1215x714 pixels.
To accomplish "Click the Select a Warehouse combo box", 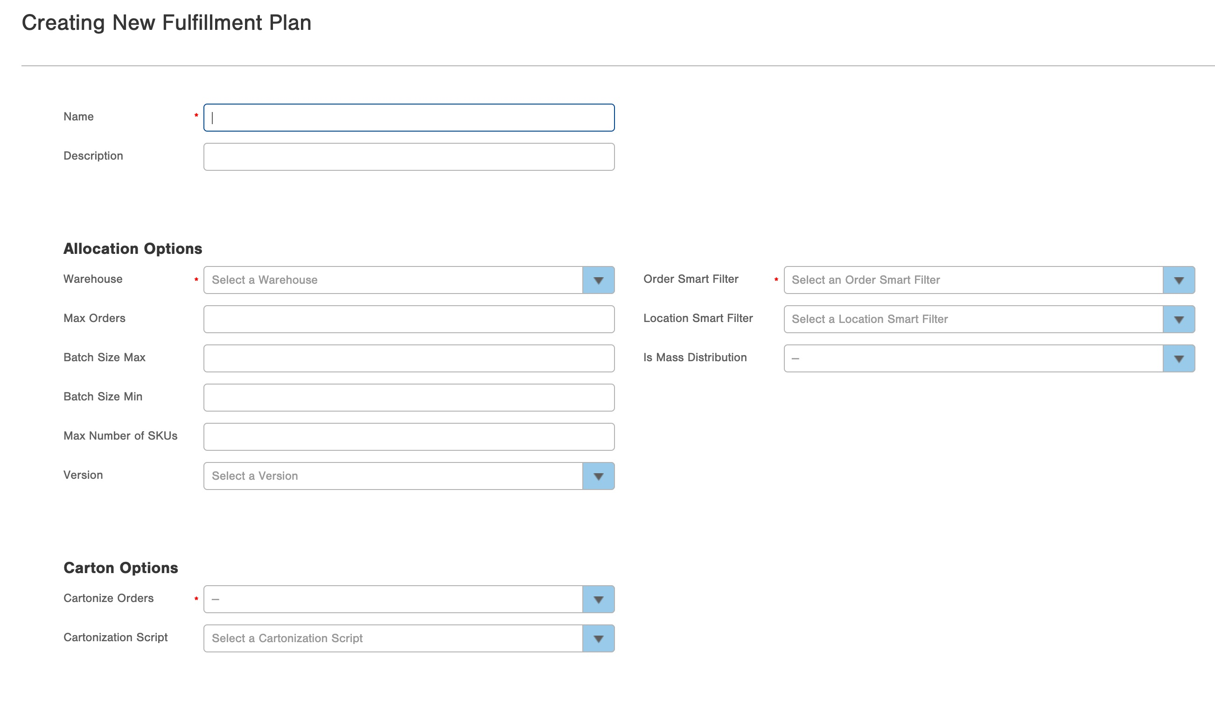I will tap(393, 280).
